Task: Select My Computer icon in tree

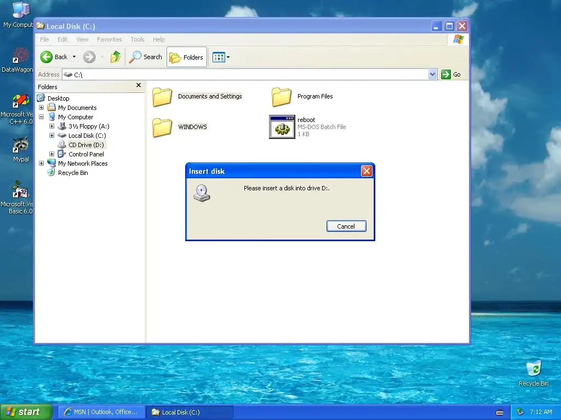Action: 51,117
